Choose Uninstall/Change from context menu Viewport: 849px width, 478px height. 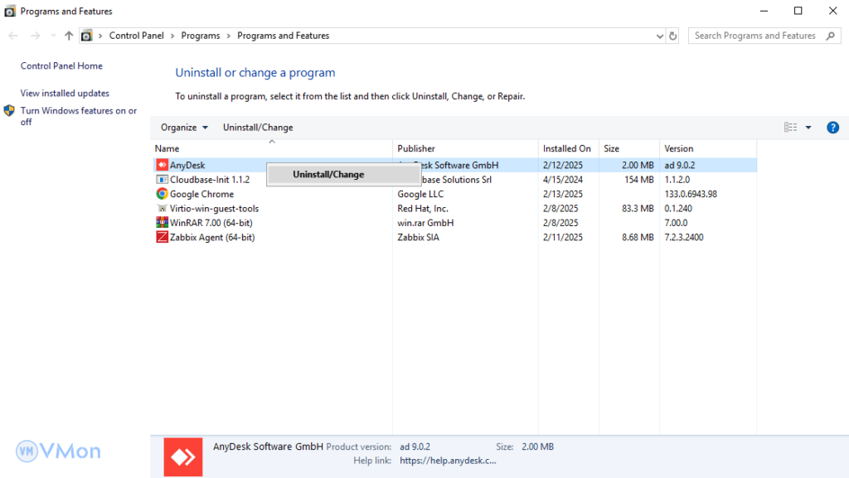point(328,175)
